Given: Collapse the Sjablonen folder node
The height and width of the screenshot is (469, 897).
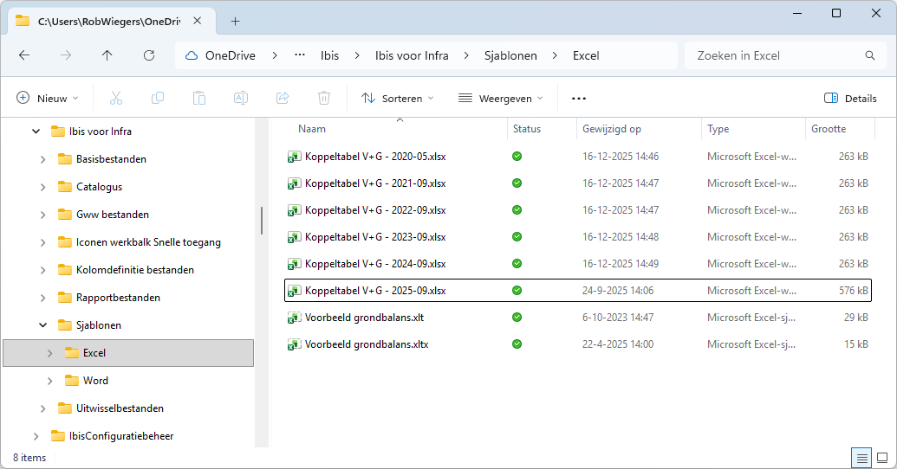Looking at the screenshot, I should (43, 325).
